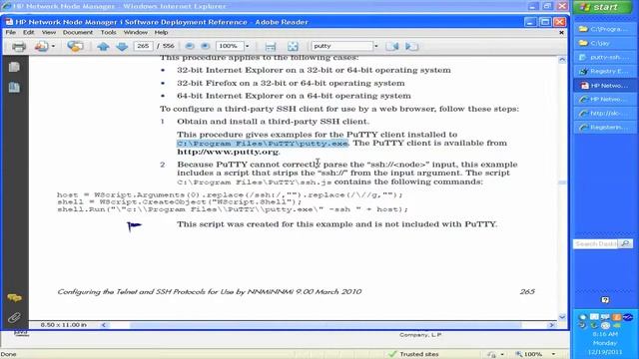
Task: Close the document with the menu bar X
Action: pyautogui.click(x=561, y=32)
